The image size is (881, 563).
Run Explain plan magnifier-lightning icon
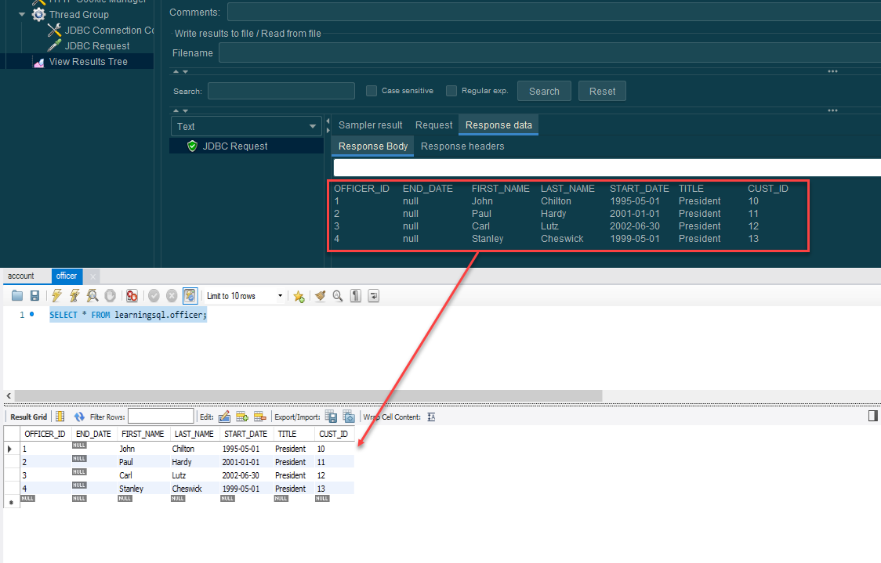click(92, 296)
